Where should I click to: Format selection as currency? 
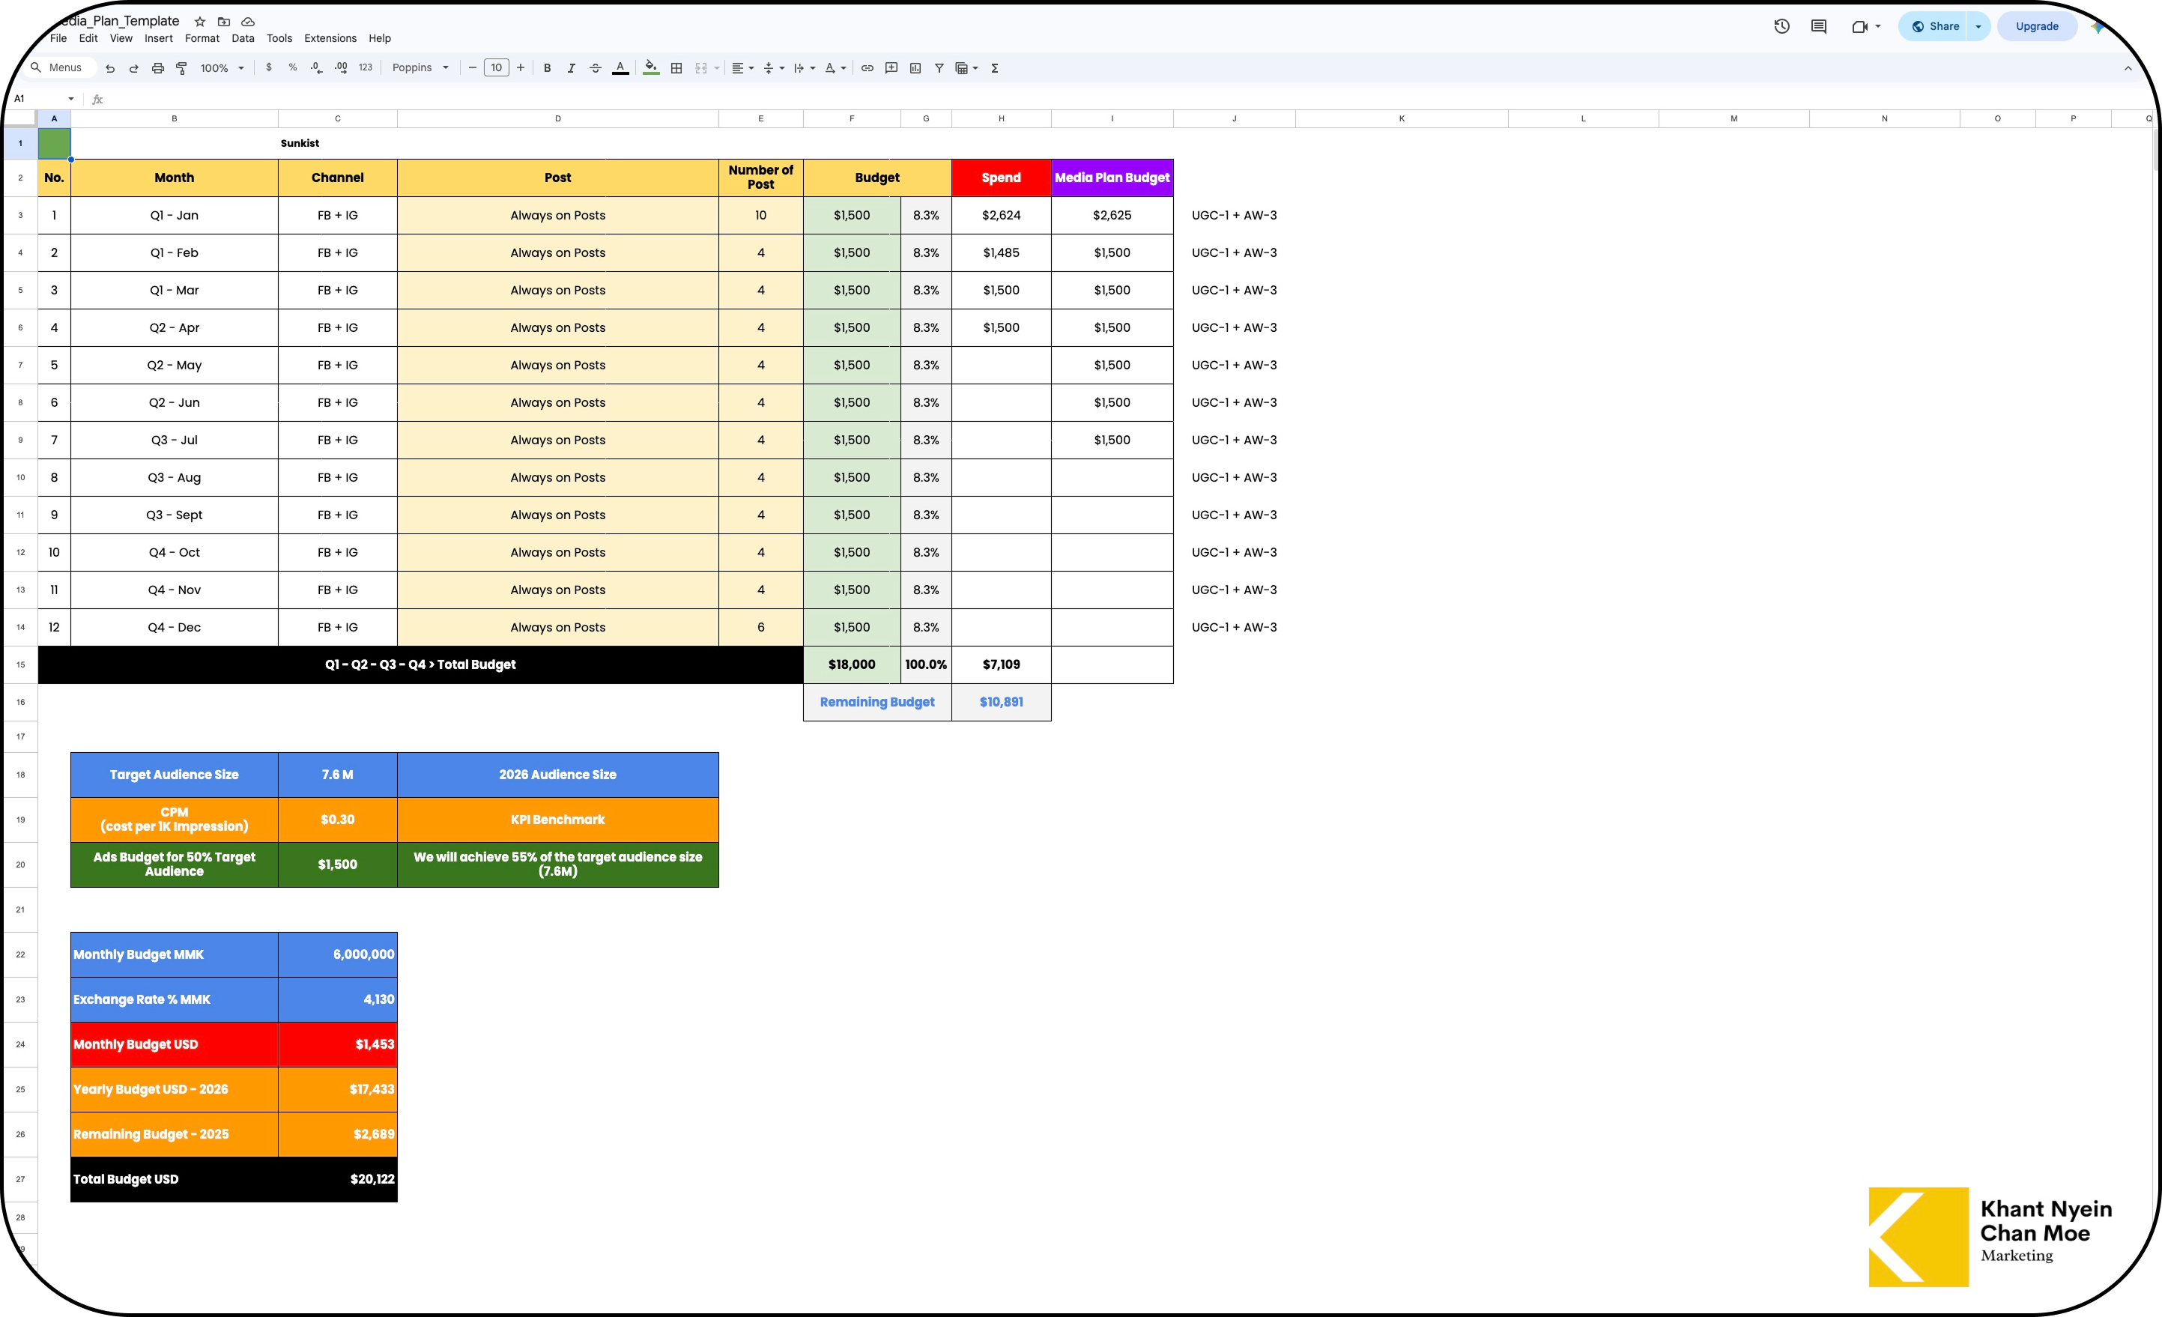[x=268, y=67]
